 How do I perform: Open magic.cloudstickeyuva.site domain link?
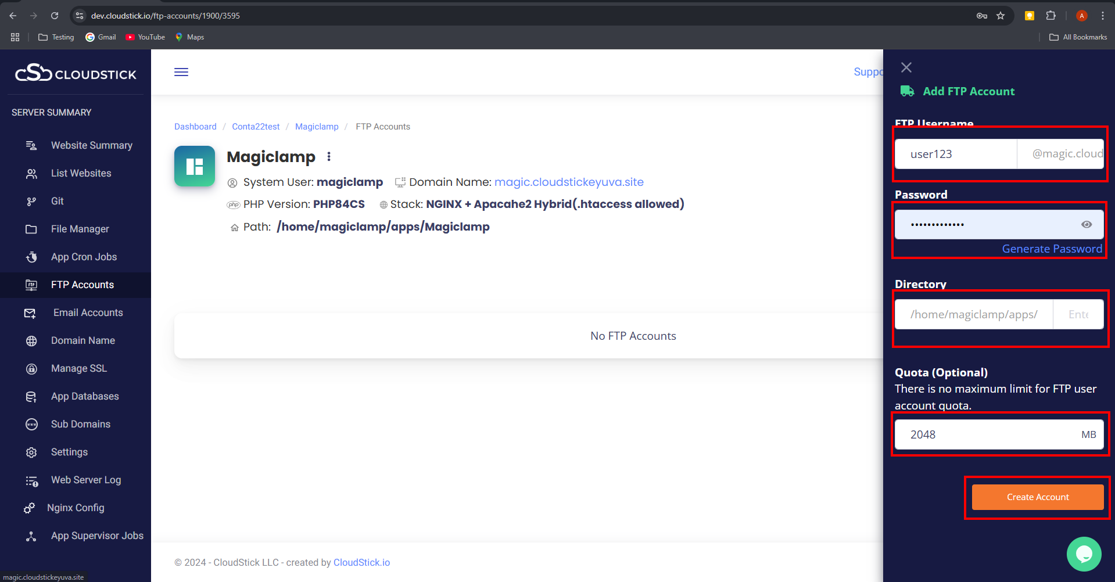click(568, 182)
